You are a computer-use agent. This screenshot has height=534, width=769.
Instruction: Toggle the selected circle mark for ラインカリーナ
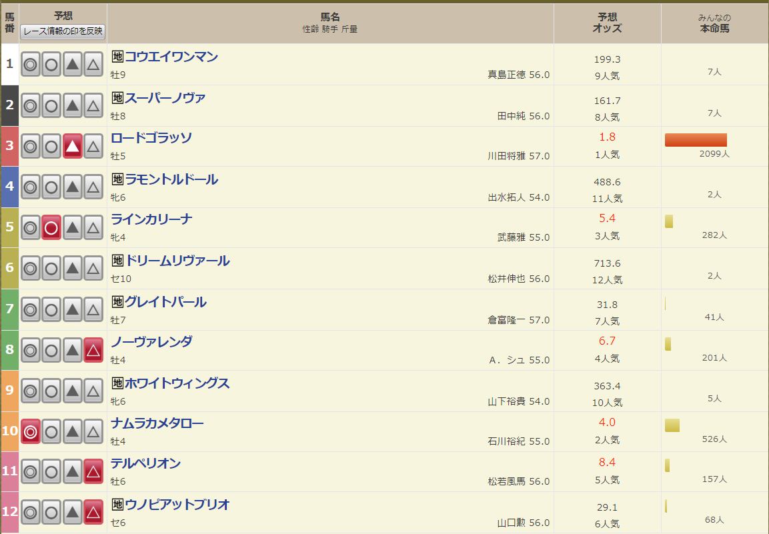[x=51, y=227]
